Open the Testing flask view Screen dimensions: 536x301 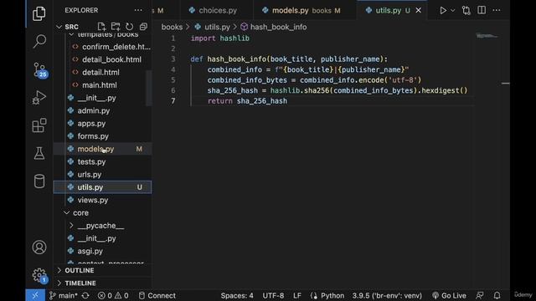point(39,153)
